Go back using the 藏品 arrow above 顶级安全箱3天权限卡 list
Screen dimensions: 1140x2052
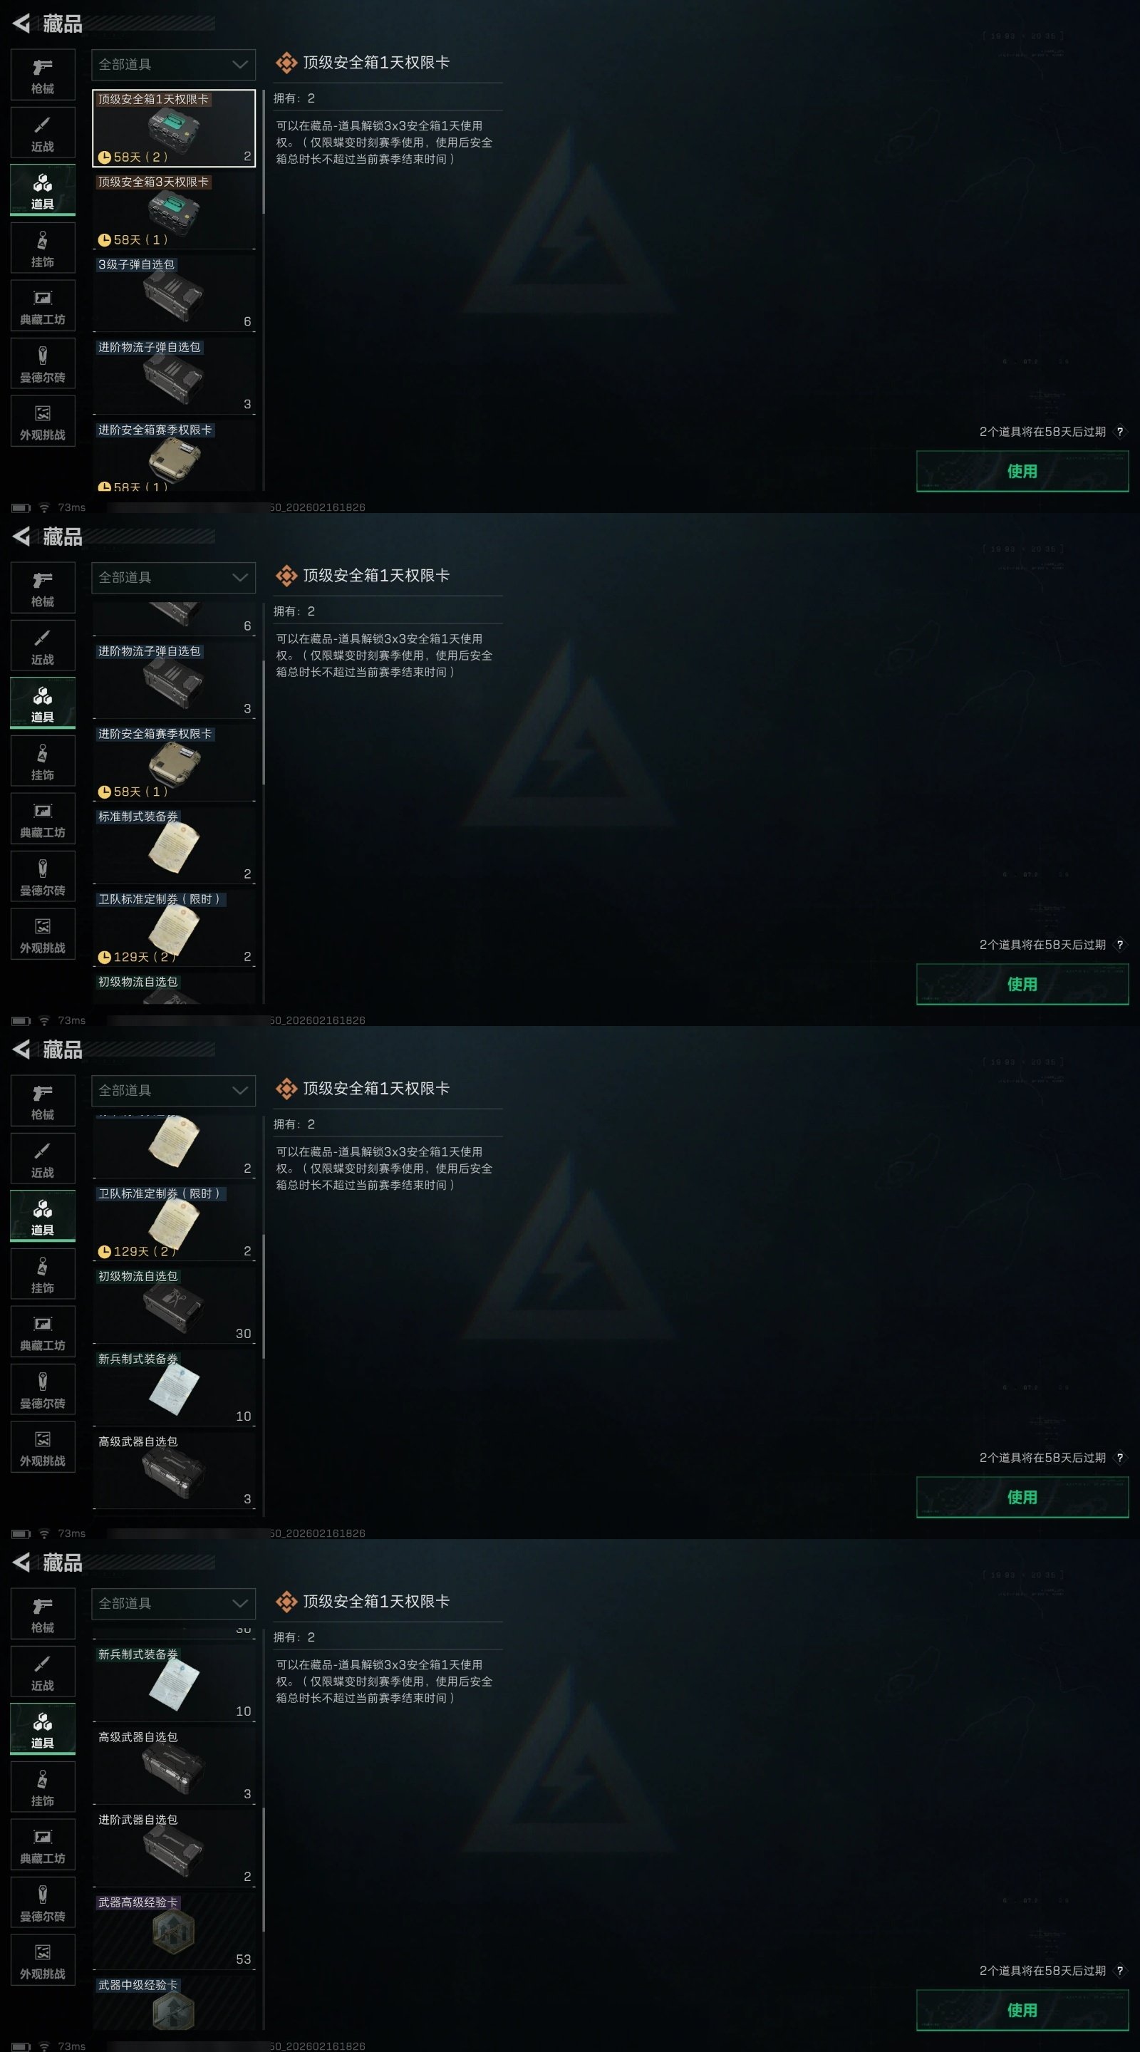pos(21,24)
